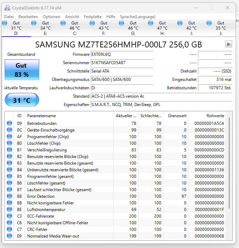Open the Datei menu
The image size is (239, 248).
(x=9, y=17)
